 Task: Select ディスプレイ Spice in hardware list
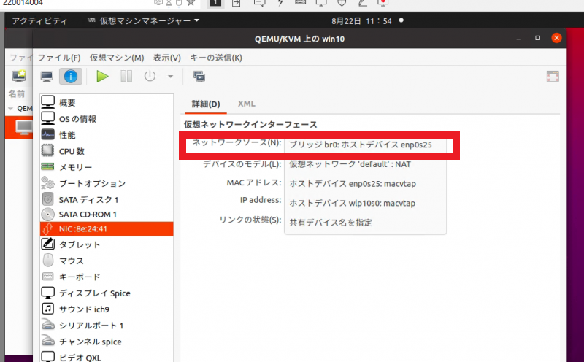pos(94,293)
